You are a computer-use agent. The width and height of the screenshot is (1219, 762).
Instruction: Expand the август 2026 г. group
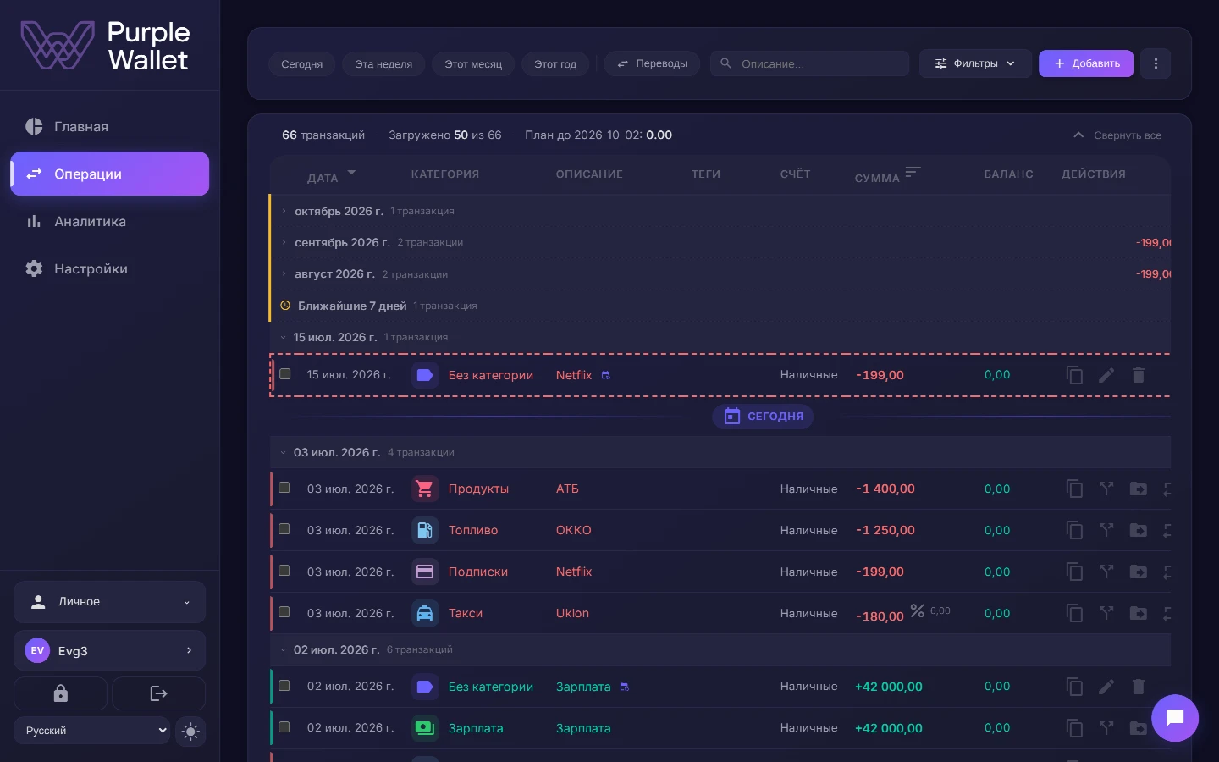click(x=284, y=274)
